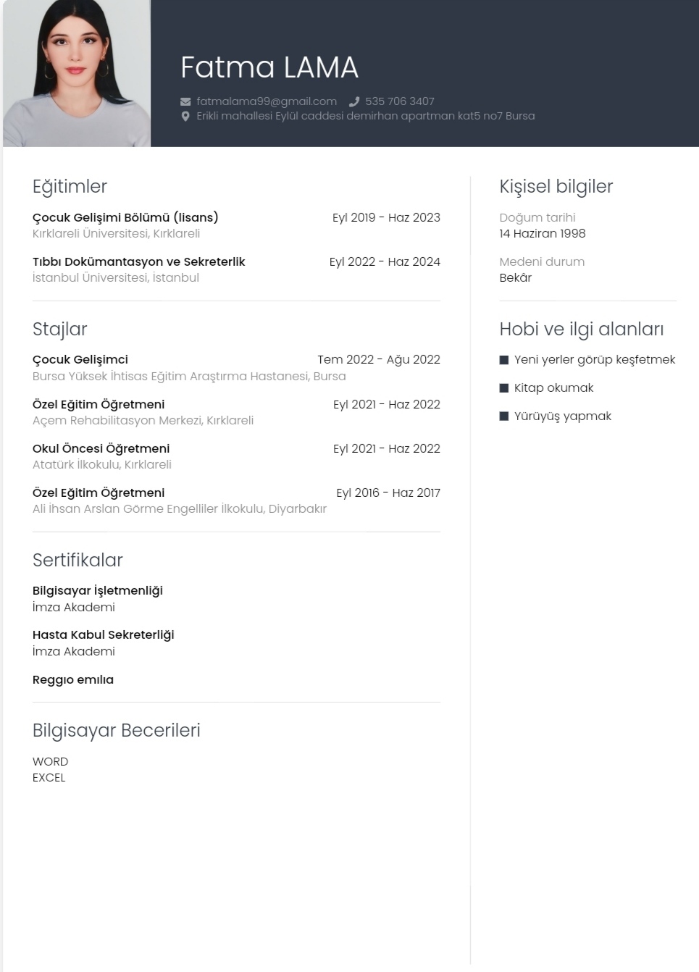Click the Bilgisayar Becerileri heading
Viewport: 699px width, 972px height.
[x=117, y=731]
